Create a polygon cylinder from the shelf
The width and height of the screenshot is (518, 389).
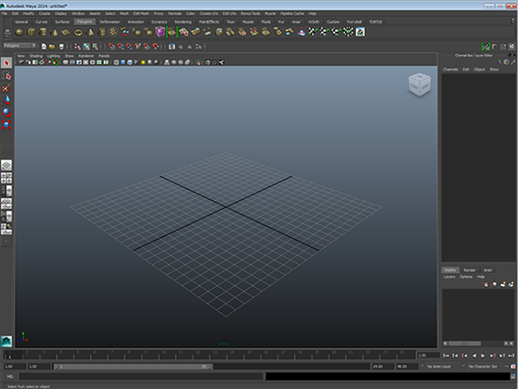(x=43, y=32)
